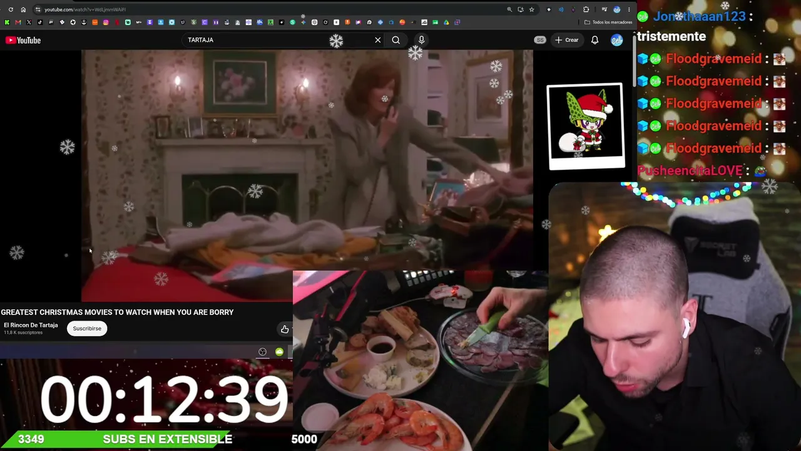This screenshot has height=451, width=801.
Task: Click the green round icon in the taskbar
Action: tap(279, 352)
